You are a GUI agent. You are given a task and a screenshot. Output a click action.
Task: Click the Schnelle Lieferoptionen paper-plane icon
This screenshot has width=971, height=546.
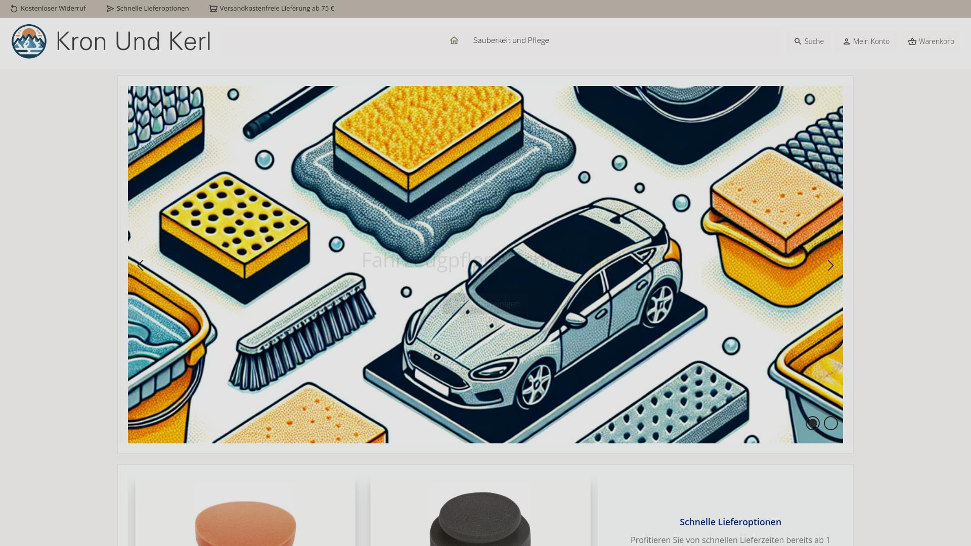tap(110, 9)
